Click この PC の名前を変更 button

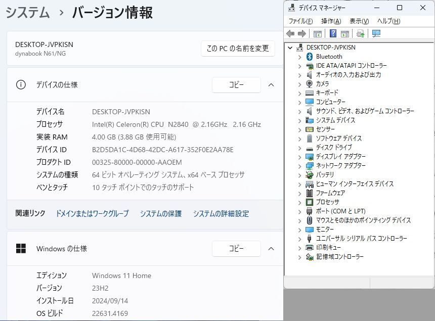point(238,49)
